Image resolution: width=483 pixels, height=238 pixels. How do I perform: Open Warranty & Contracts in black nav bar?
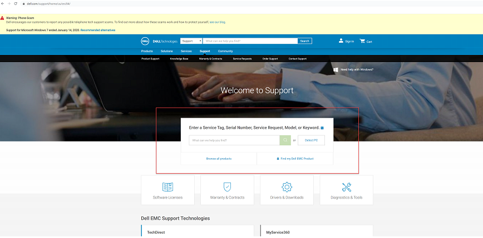coord(210,59)
